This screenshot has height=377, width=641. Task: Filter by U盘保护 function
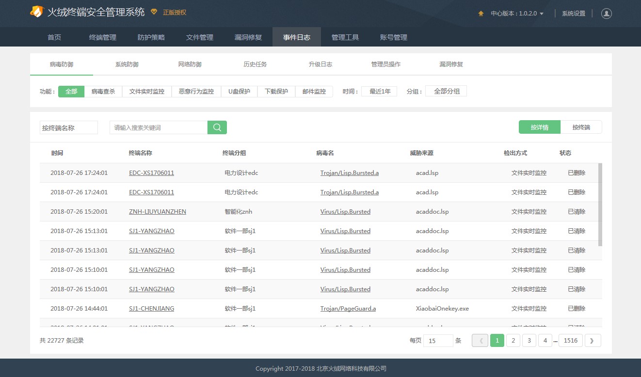(240, 91)
